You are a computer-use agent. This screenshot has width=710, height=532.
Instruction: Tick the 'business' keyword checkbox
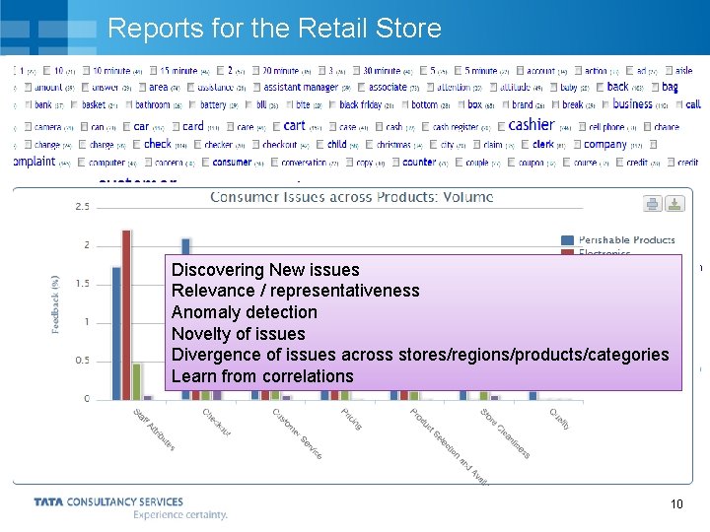605,105
